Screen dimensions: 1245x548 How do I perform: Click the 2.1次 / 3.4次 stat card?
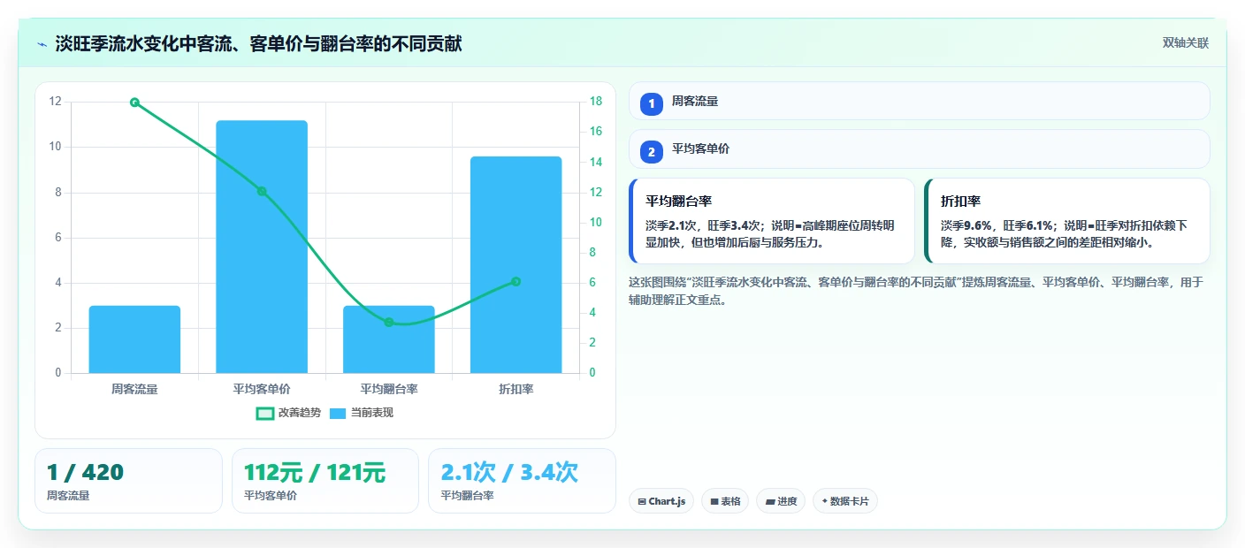point(522,481)
